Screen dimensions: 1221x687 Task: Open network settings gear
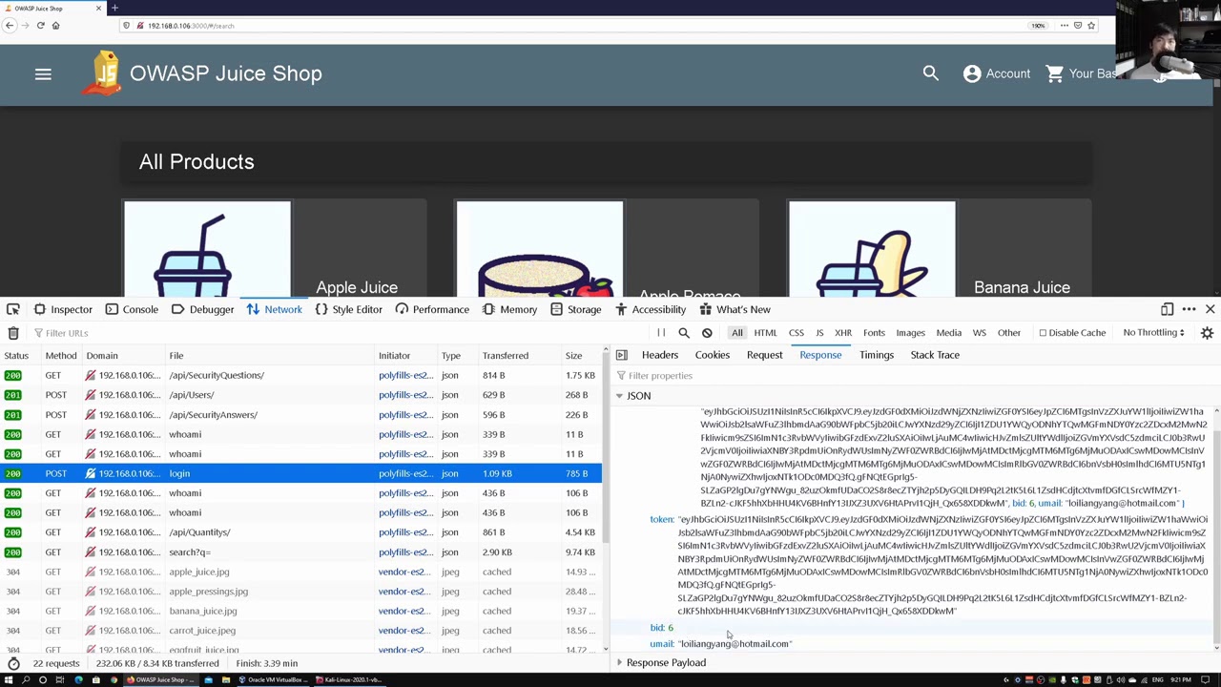[1207, 333]
